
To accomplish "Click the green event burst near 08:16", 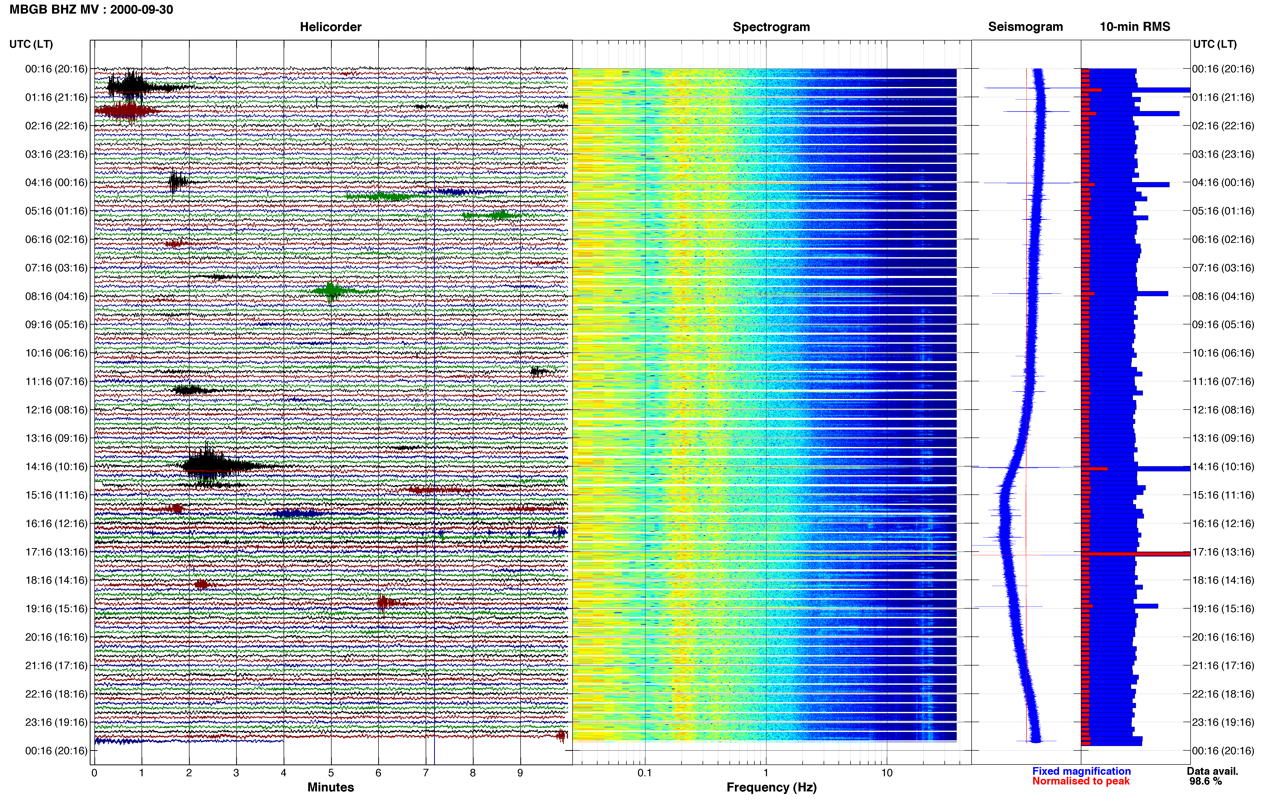I will (x=333, y=291).
